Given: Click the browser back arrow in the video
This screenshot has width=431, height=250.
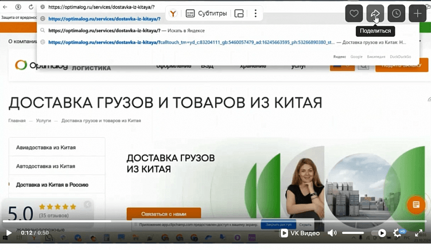Looking at the screenshot, I should tap(5, 7).
